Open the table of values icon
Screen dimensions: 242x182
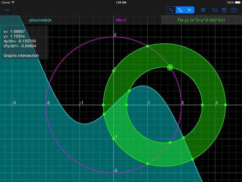(224, 10)
